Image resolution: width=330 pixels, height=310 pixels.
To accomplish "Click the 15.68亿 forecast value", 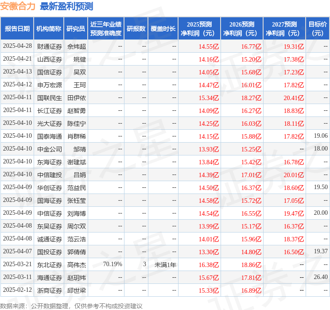I will coord(251,72).
